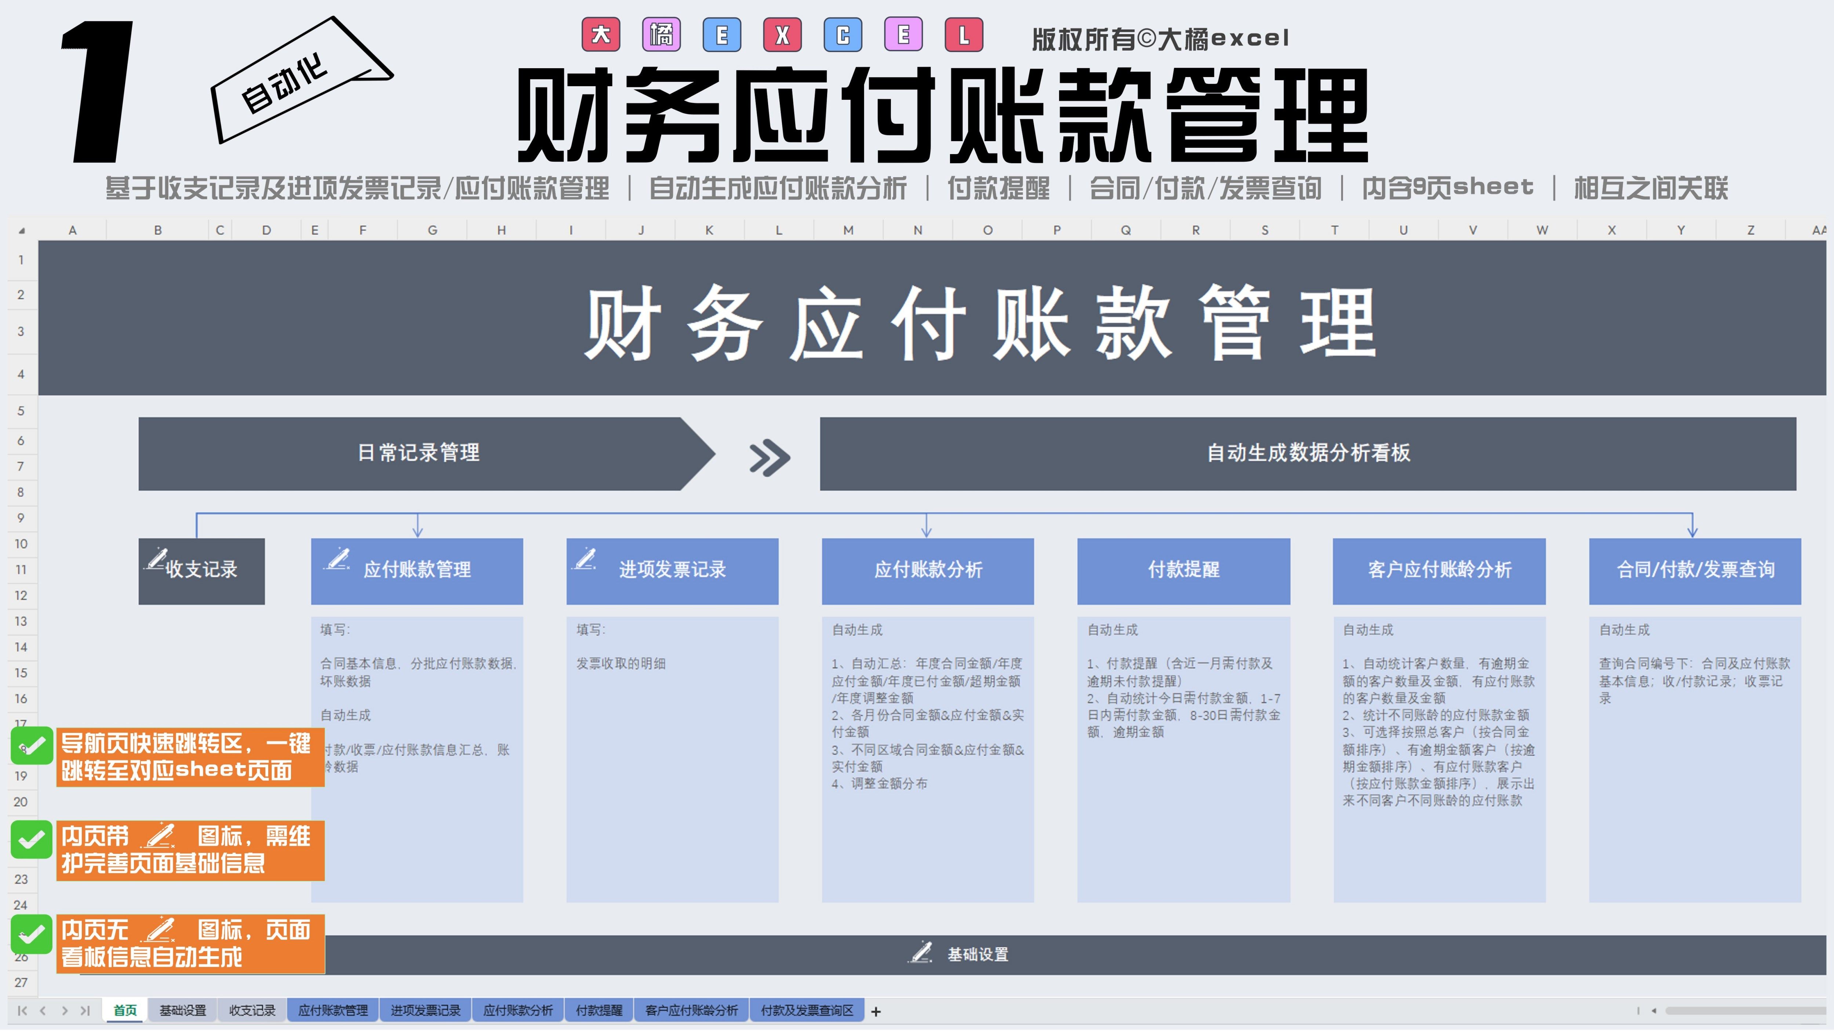Screen dimensions: 1834x1031
Task: Click green checkmark beside 内页带 图标
Action: tap(32, 840)
